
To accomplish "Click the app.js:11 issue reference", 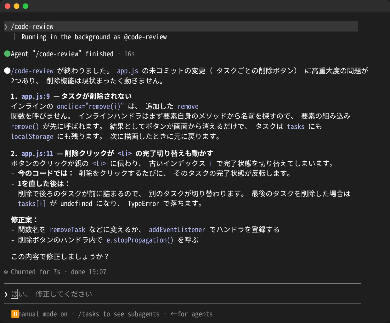I will (37, 154).
